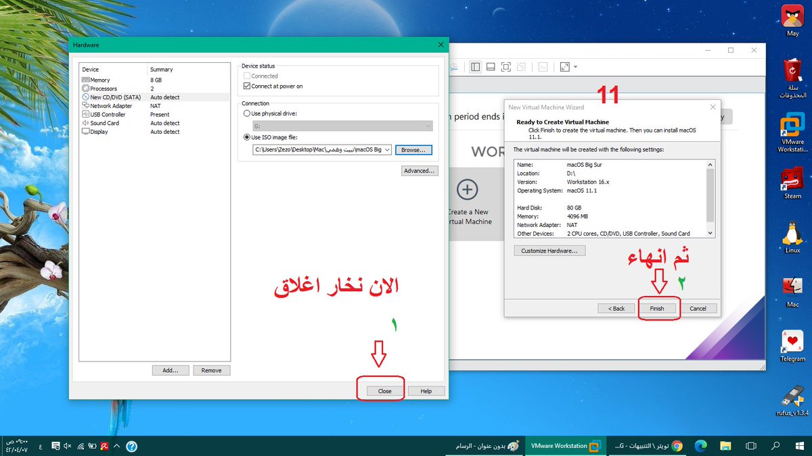Open stretch guest dropdown arrow in VMware

575,67
